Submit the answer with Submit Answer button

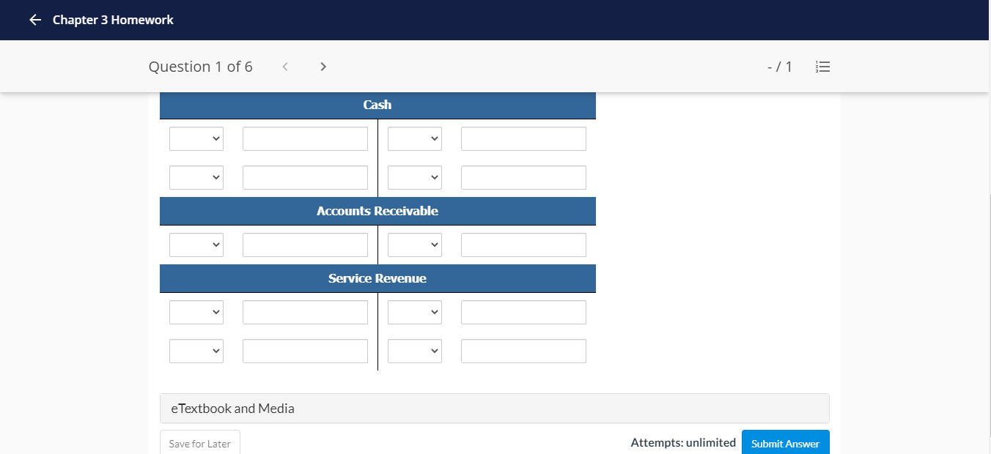point(786,442)
